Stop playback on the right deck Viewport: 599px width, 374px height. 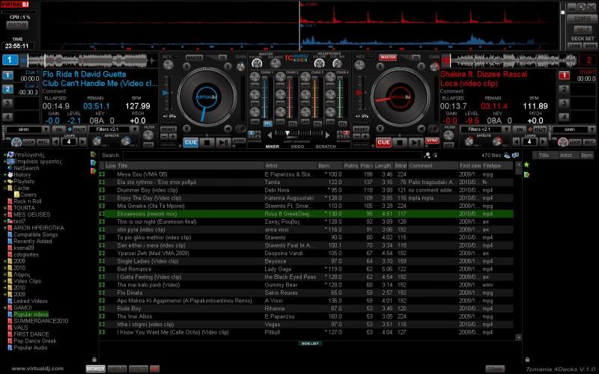coord(400,142)
